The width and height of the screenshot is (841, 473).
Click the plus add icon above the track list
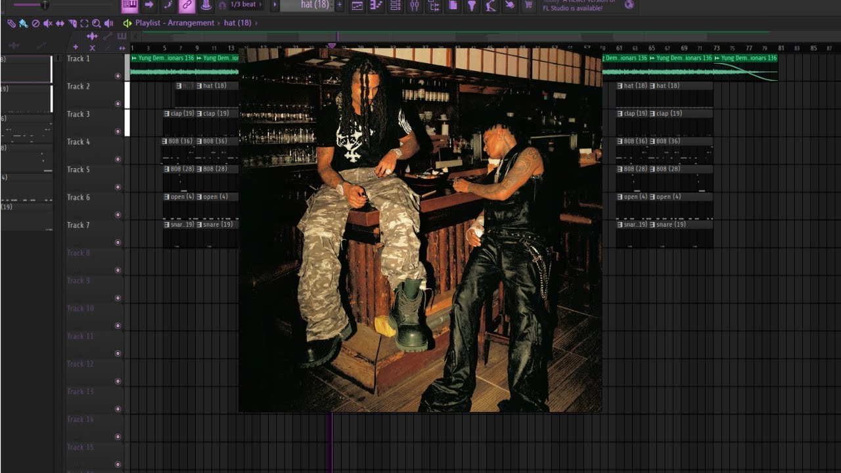coord(76,47)
